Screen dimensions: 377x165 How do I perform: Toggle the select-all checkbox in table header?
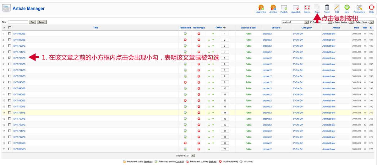click(9, 28)
